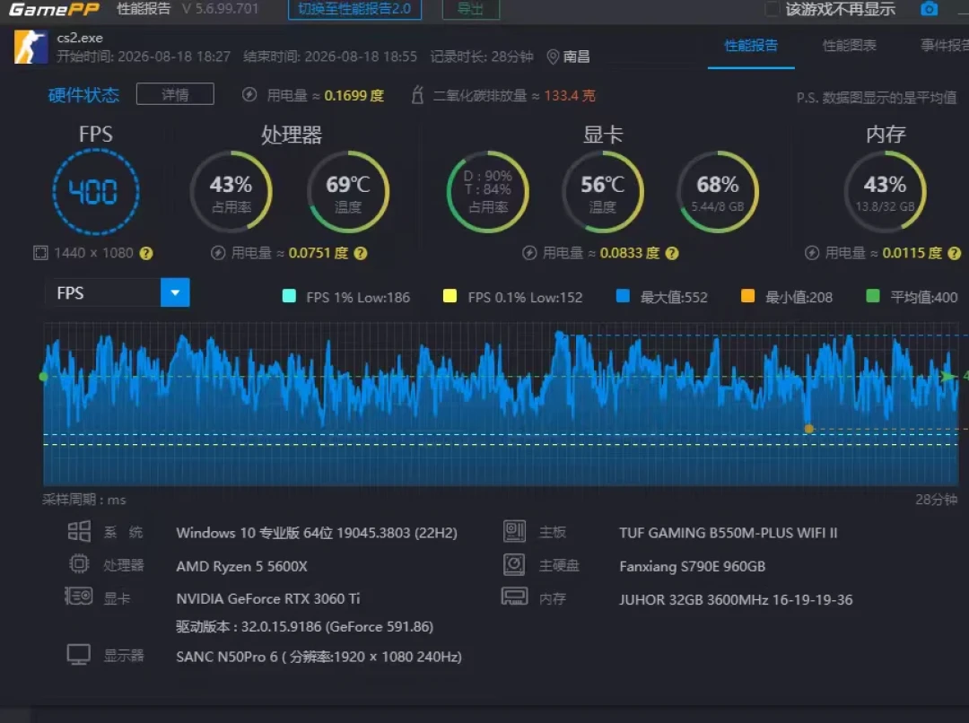
Task: Click the camera screenshot icon
Action: coord(929,9)
